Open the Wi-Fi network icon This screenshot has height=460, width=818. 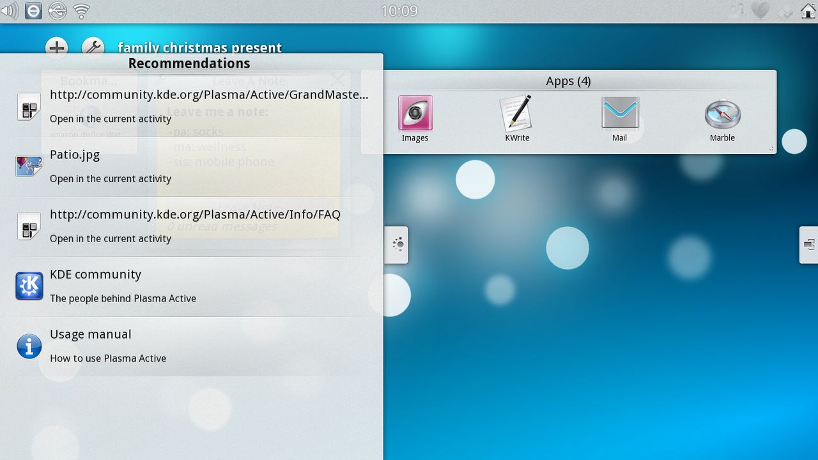tap(81, 11)
